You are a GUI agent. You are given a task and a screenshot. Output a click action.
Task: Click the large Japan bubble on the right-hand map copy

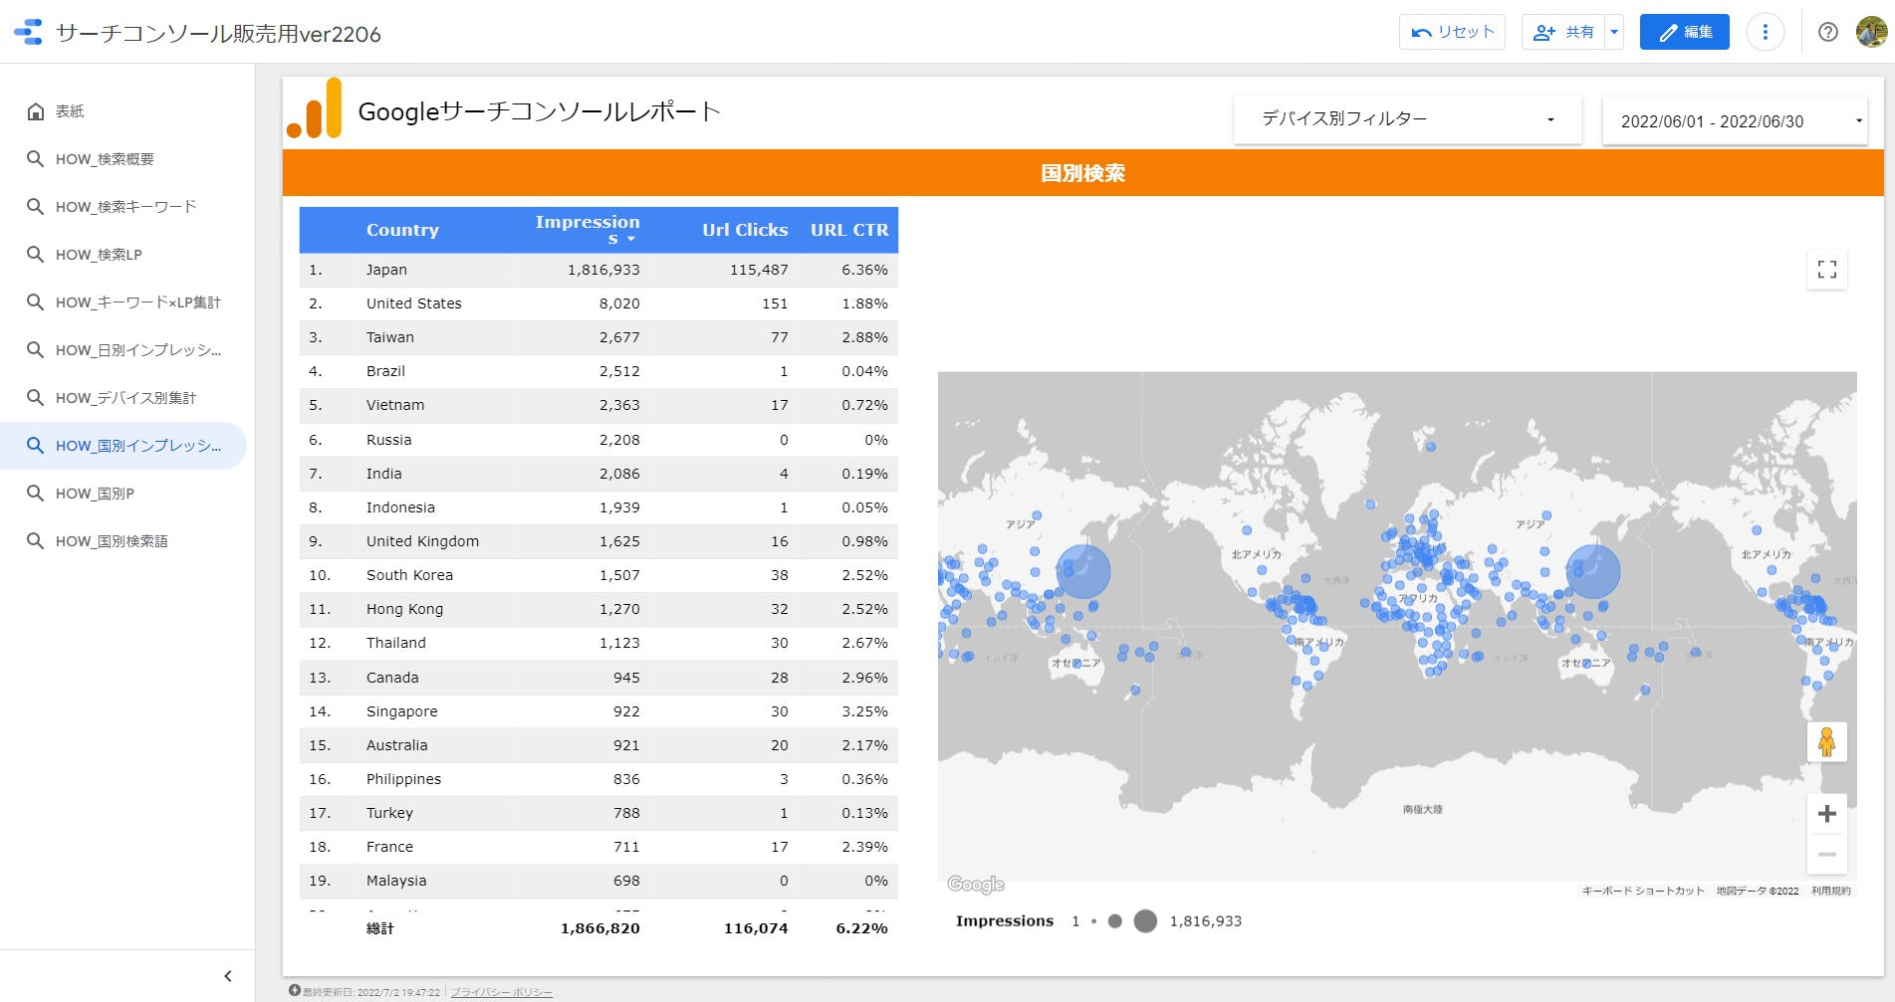point(1592,571)
